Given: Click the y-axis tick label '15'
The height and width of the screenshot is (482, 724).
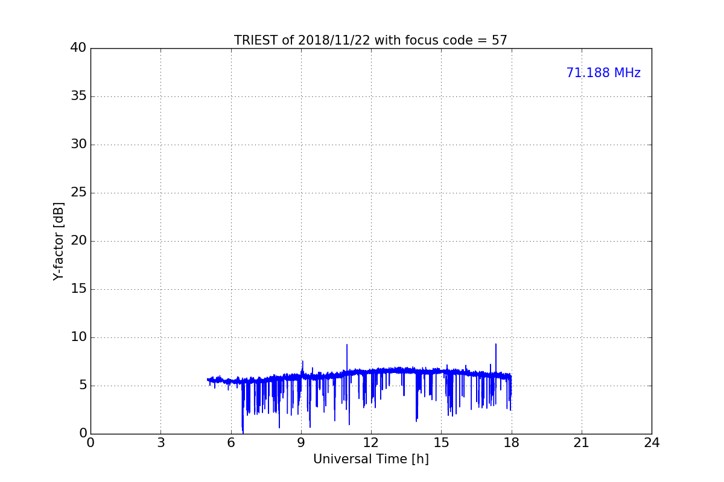Looking at the screenshot, I should coord(78,289).
